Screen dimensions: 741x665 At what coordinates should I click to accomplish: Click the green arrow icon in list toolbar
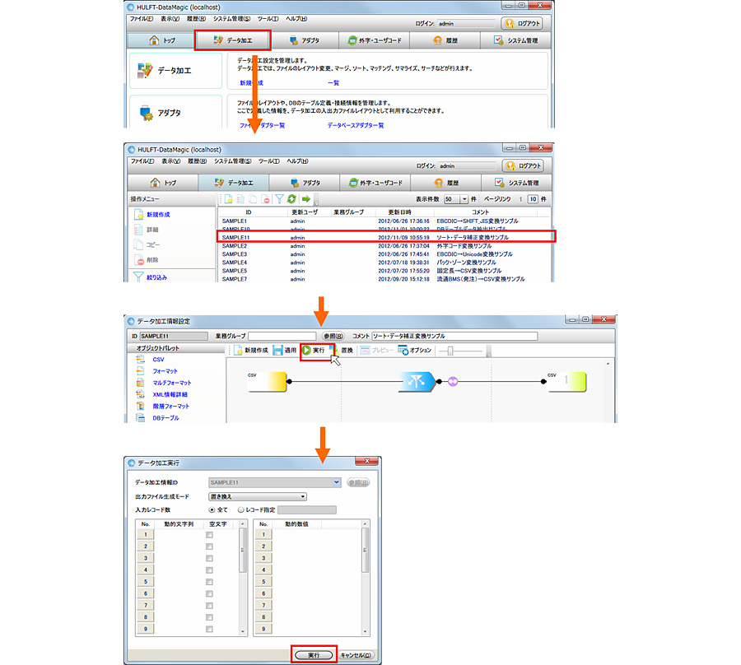pyautogui.click(x=305, y=199)
